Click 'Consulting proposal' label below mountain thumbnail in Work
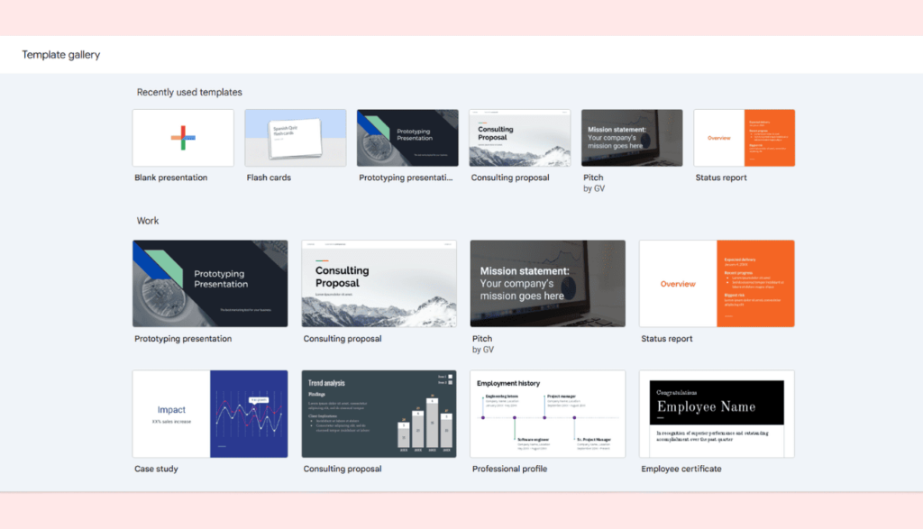923x529 pixels. click(342, 339)
